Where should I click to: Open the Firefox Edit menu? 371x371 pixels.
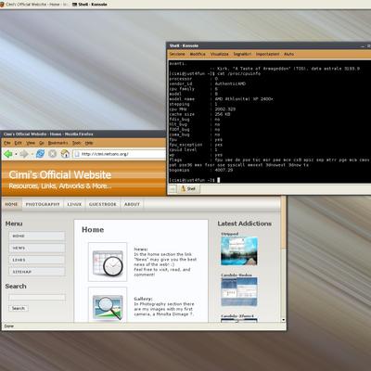point(19,143)
